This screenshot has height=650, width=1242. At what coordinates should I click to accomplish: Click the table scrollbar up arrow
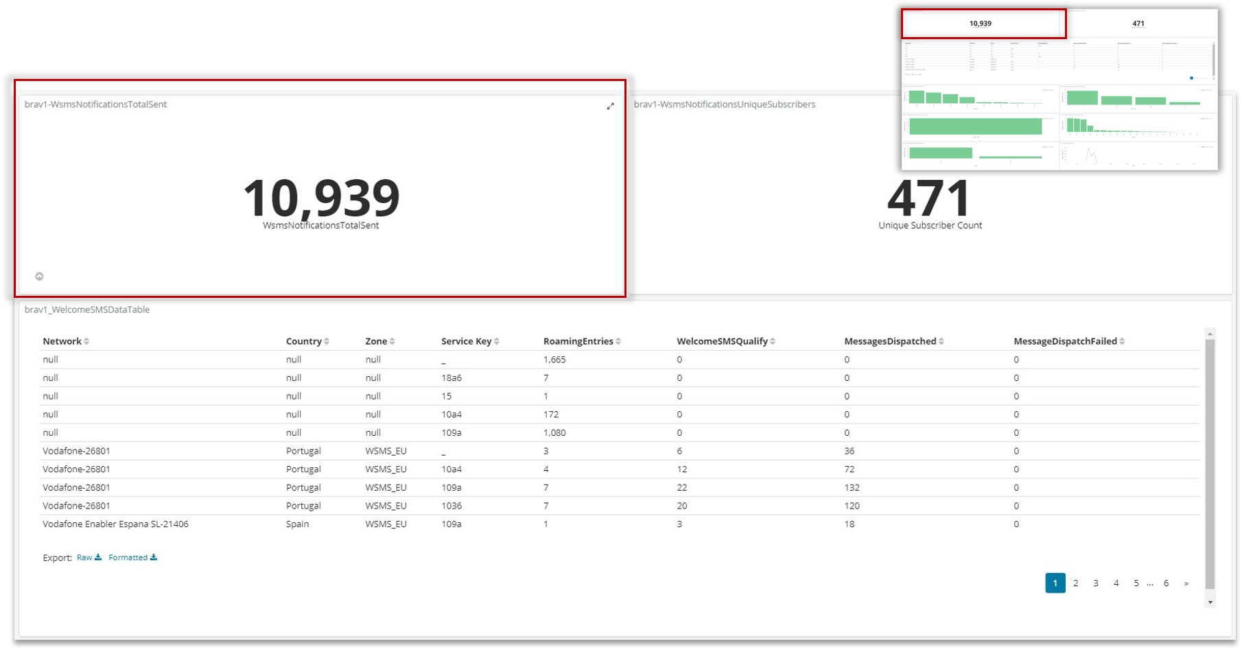[x=1210, y=334]
